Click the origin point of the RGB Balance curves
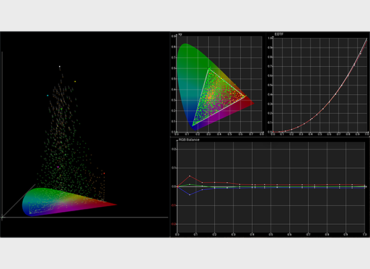 (x=178, y=187)
